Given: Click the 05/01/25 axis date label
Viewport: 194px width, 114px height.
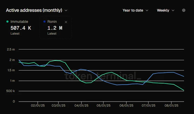Looking at the screenshot, I should pos(103,106).
